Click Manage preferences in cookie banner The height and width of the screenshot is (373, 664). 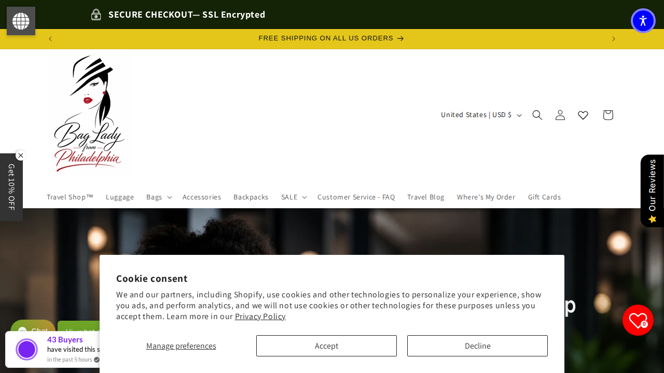coord(181,346)
